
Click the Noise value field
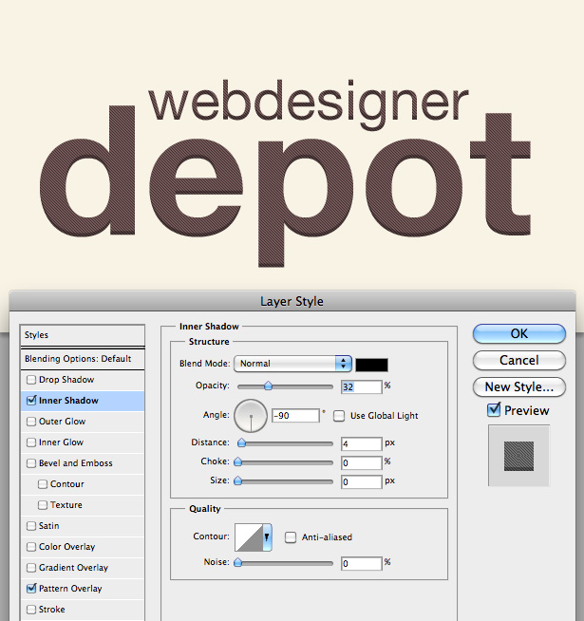tap(362, 564)
